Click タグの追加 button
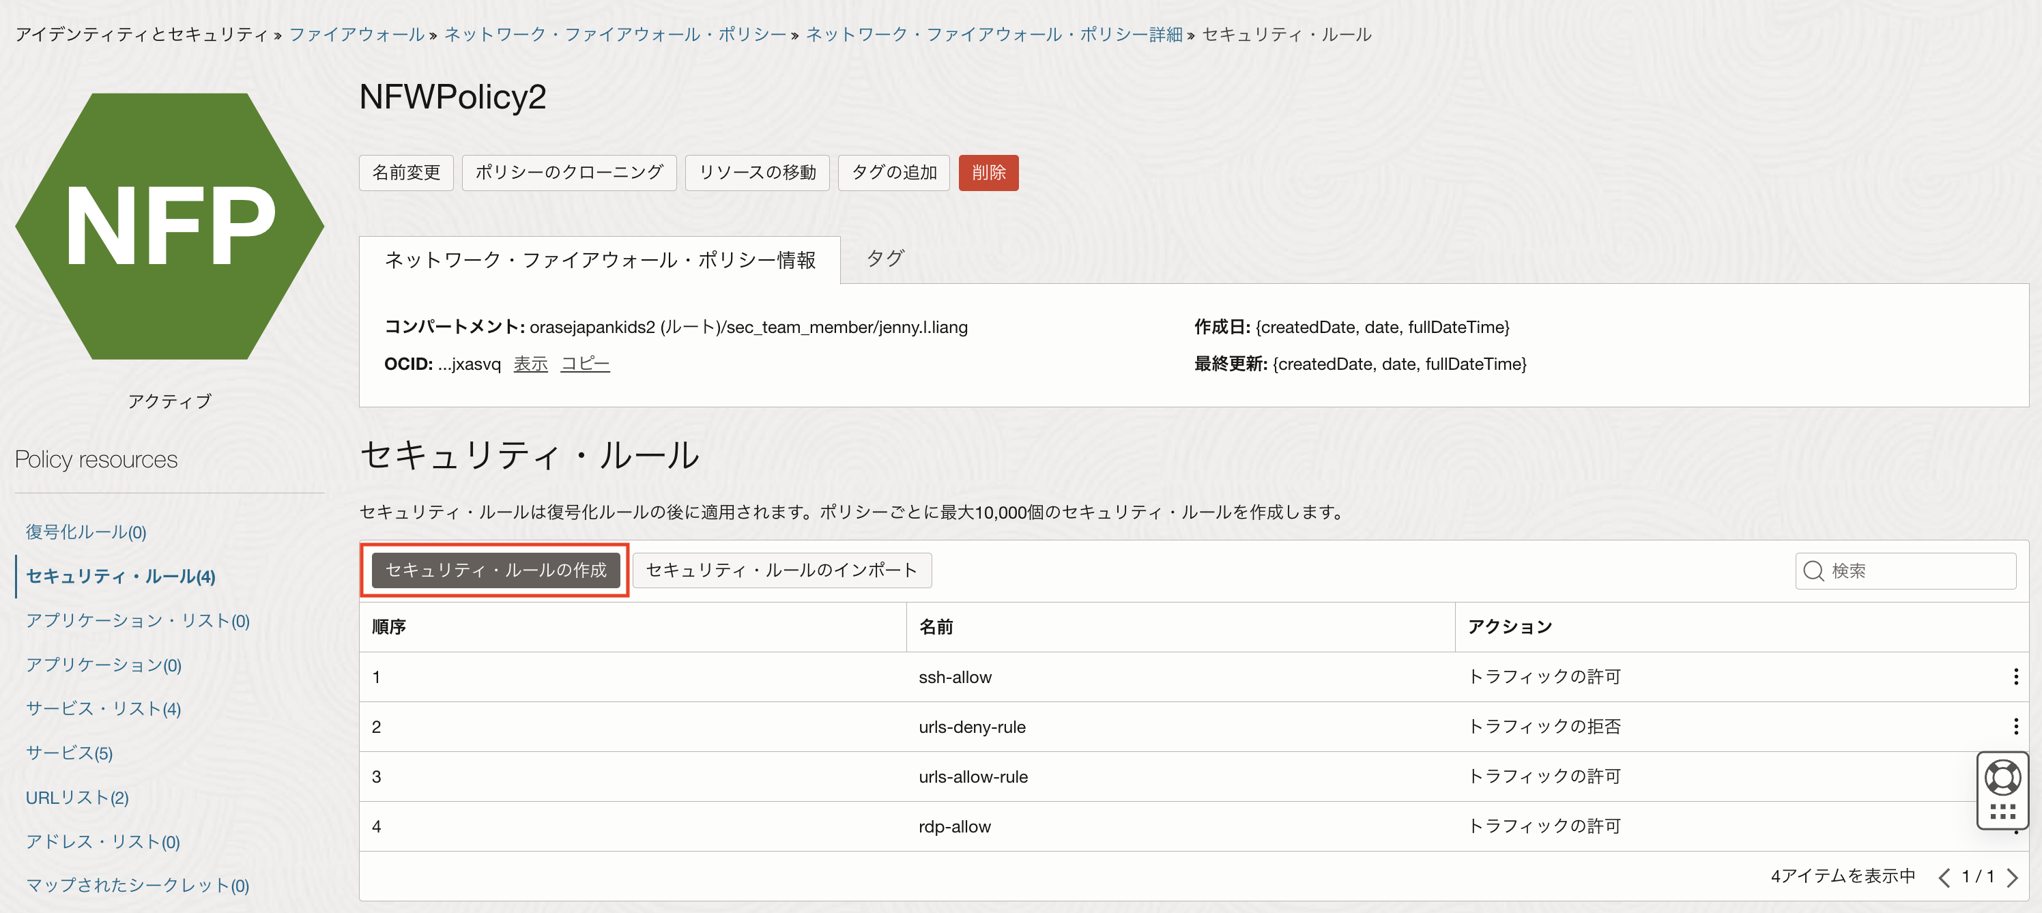Screen dimensions: 2042x913 click(x=893, y=172)
